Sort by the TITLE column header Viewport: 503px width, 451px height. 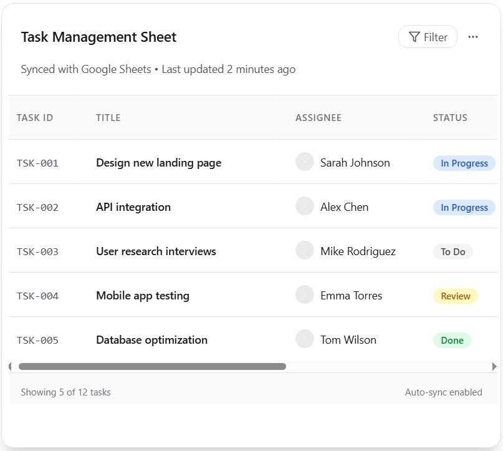(x=108, y=118)
